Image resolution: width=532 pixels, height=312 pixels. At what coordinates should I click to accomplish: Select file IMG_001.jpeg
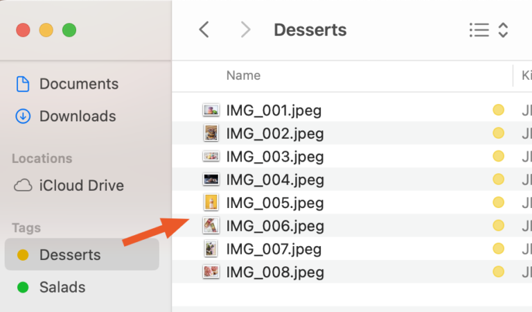pyautogui.click(x=274, y=110)
